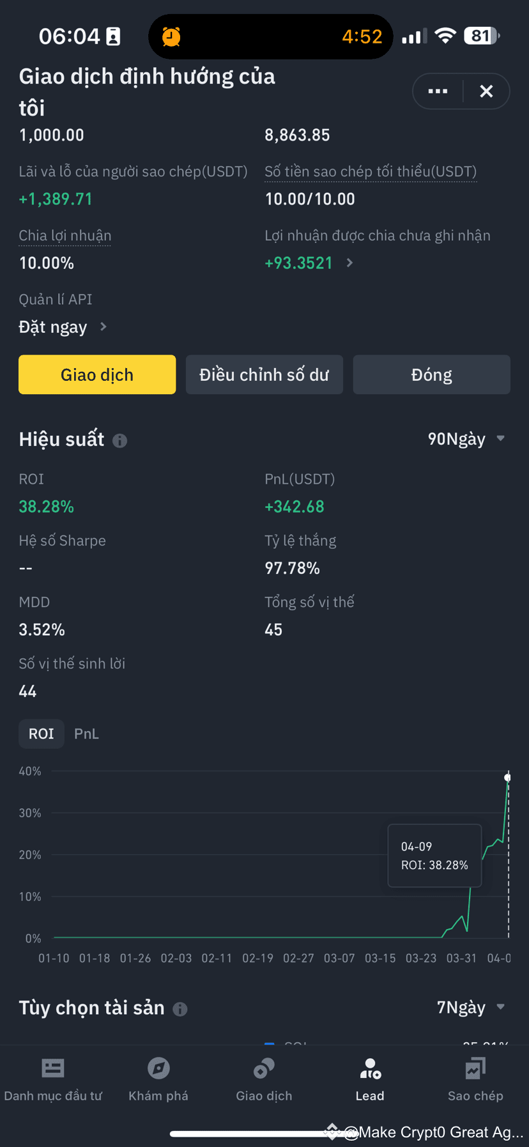Tap the yellow Giao dịch button
The image size is (529, 1147).
coord(97,374)
